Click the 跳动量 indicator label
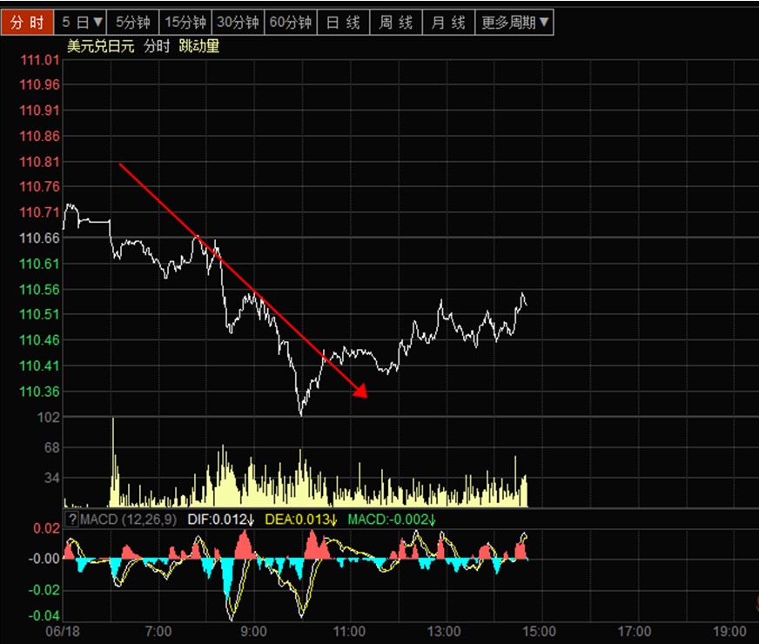The height and width of the screenshot is (644, 759). [199, 46]
